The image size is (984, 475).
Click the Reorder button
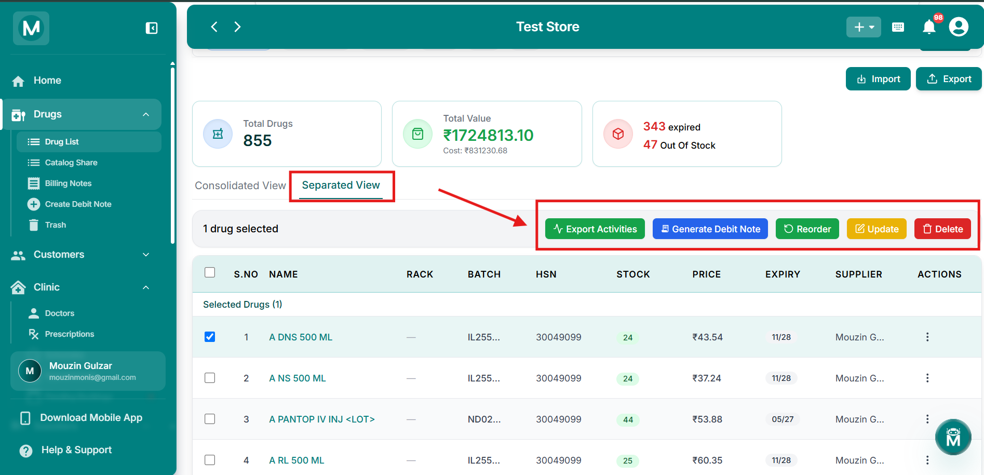(807, 229)
